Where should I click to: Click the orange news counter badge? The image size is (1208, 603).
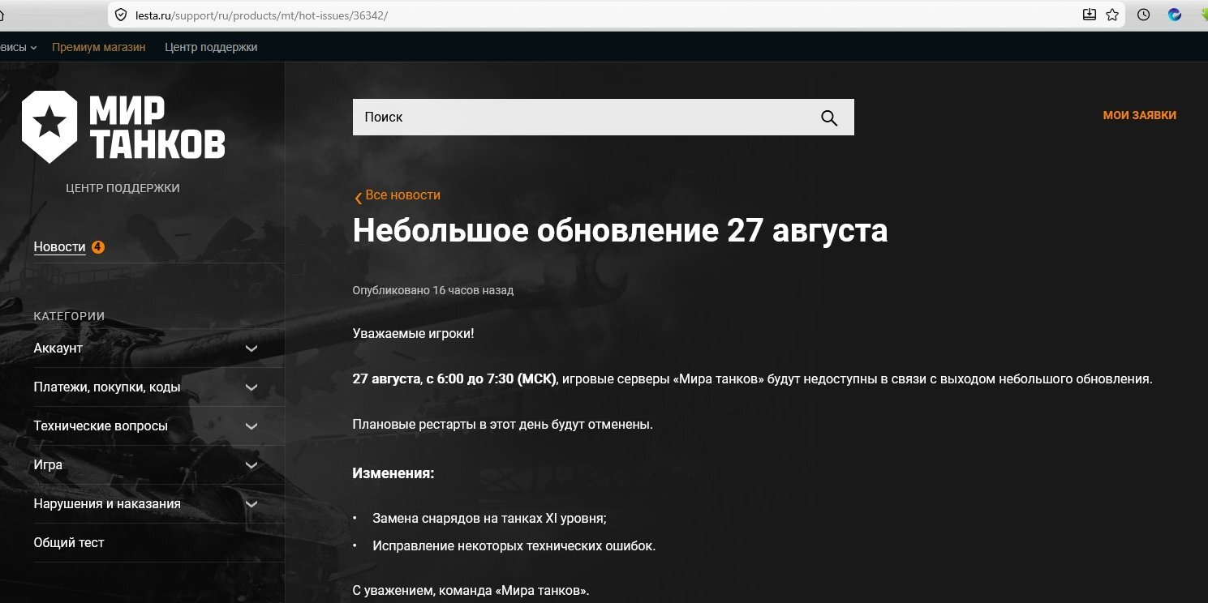98,247
